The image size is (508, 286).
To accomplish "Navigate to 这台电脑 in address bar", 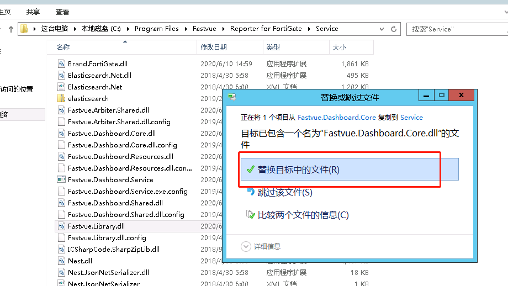I will tap(55, 29).
